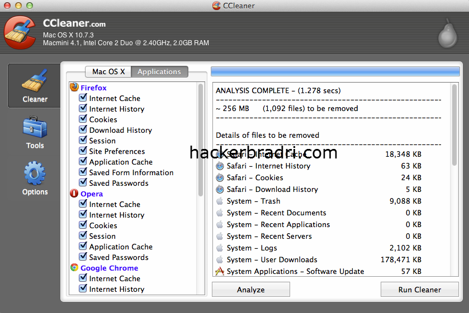
Task: Uncheck Firefox Site Preferences
Action: click(x=83, y=151)
